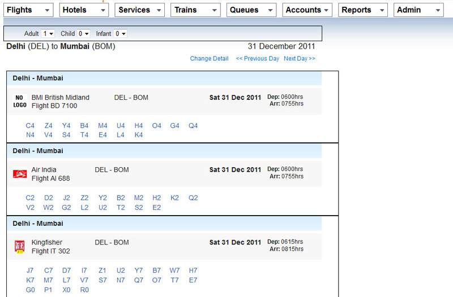Select fare class C4 on BMI flight

(31, 126)
